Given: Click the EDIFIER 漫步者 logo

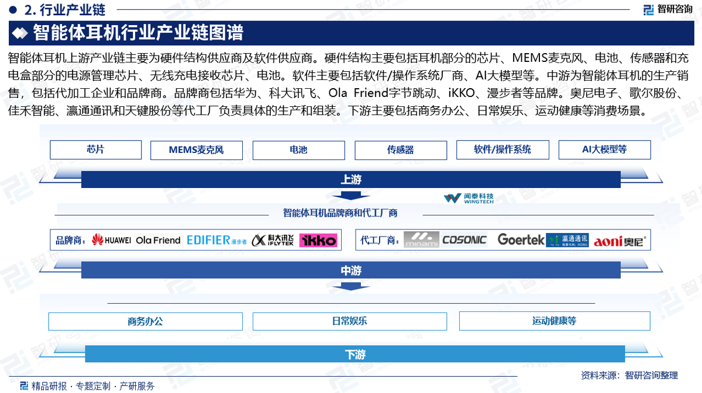Looking at the screenshot, I should point(216,240).
